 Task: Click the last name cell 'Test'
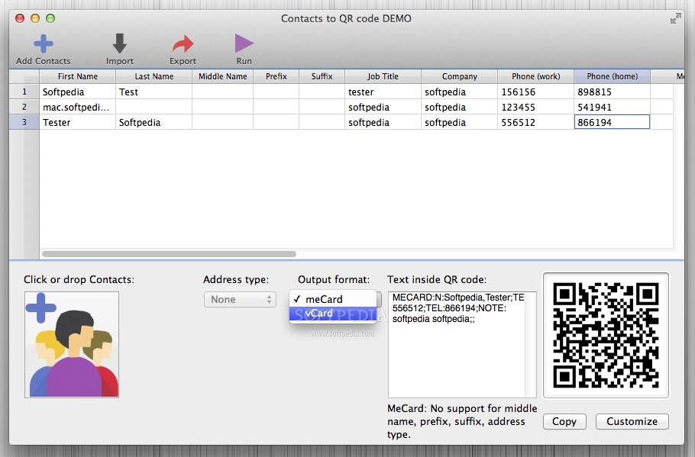point(154,92)
